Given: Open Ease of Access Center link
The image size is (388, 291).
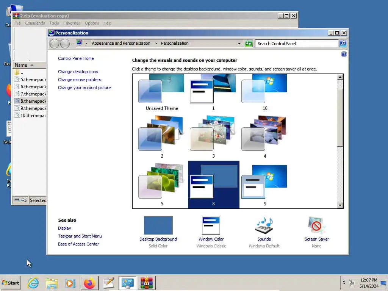Looking at the screenshot, I should tap(78, 244).
